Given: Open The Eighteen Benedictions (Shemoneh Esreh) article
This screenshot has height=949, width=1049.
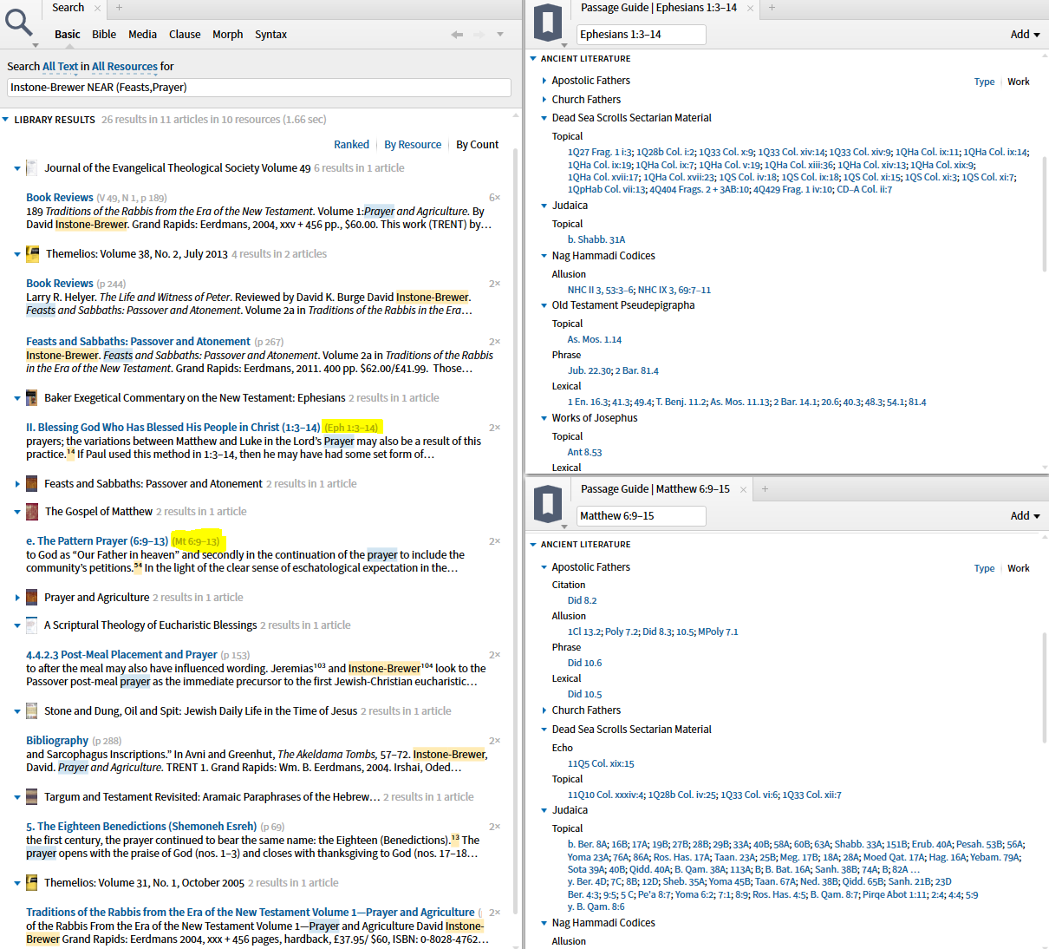Looking at the screenshot, I should point(141,827).
